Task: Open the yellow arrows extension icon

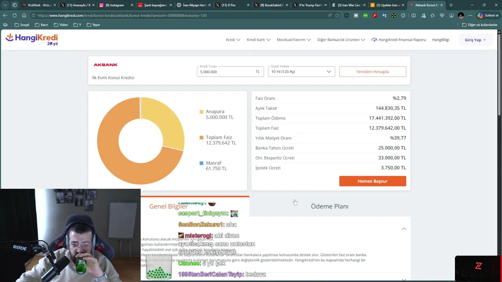Action: click(394, 15)
